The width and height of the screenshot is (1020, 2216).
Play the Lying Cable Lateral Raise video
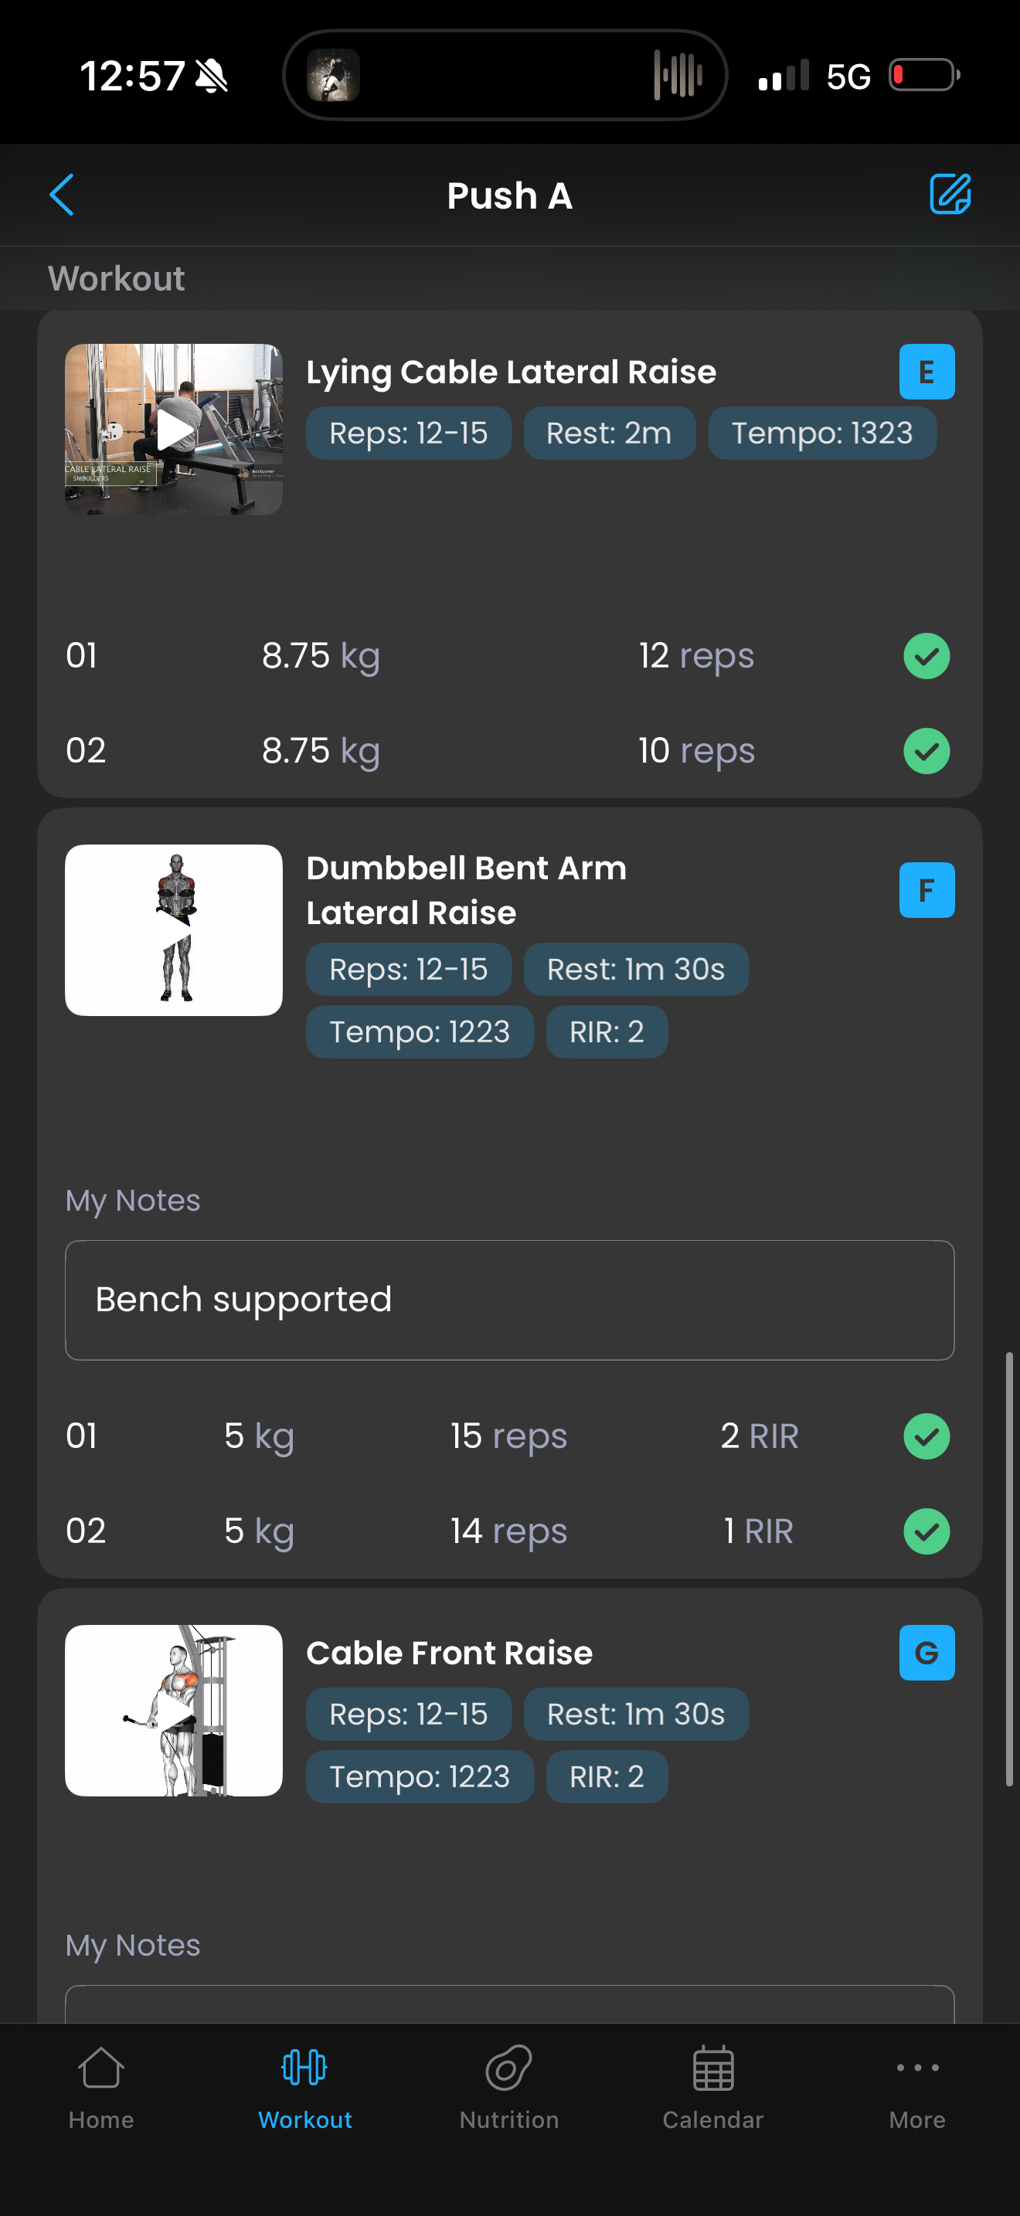174,430
